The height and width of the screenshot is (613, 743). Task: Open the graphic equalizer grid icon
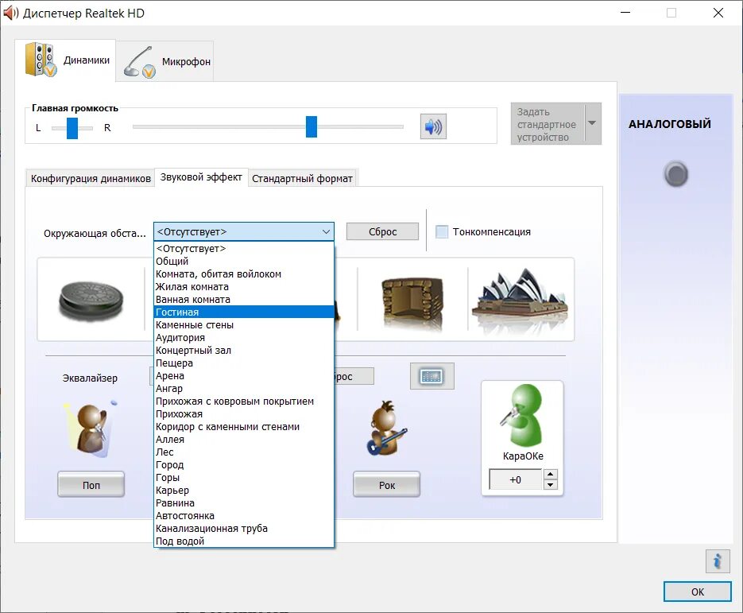pos(431,375)
